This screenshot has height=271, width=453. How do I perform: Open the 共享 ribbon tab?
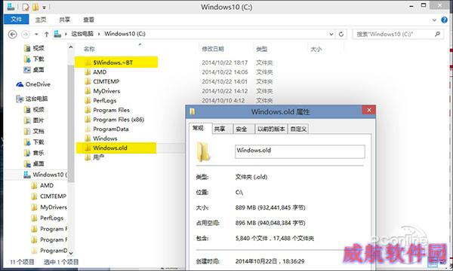pos(64,20)
